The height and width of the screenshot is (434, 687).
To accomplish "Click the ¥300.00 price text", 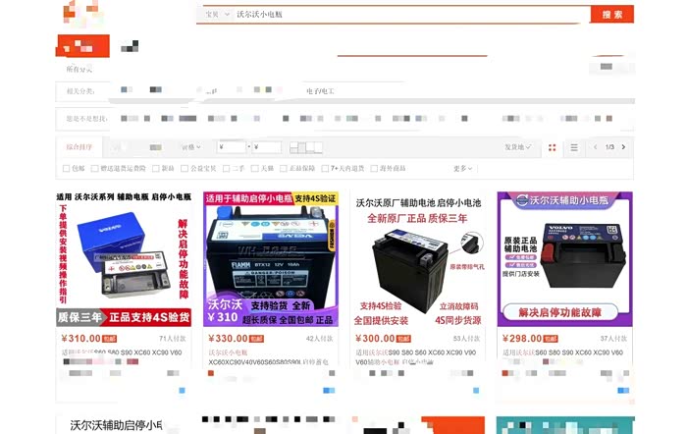I will (376, 339).
